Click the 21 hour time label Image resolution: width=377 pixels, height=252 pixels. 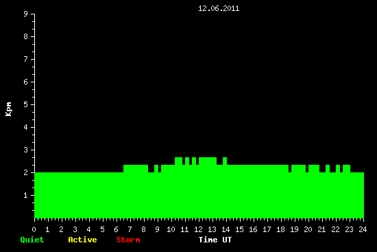pyautogui.click(x=321, y=229)
